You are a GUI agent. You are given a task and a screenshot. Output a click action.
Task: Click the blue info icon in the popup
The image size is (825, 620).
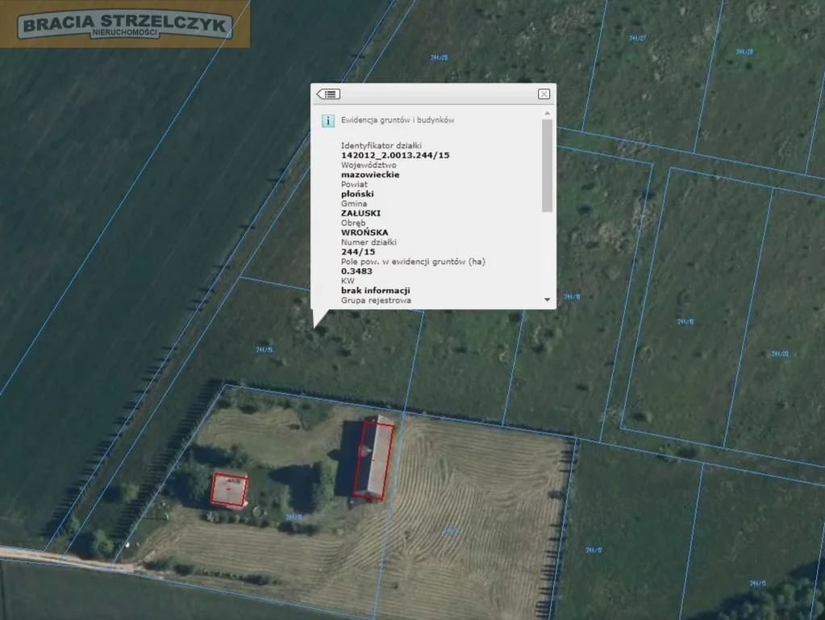[328, 120]
